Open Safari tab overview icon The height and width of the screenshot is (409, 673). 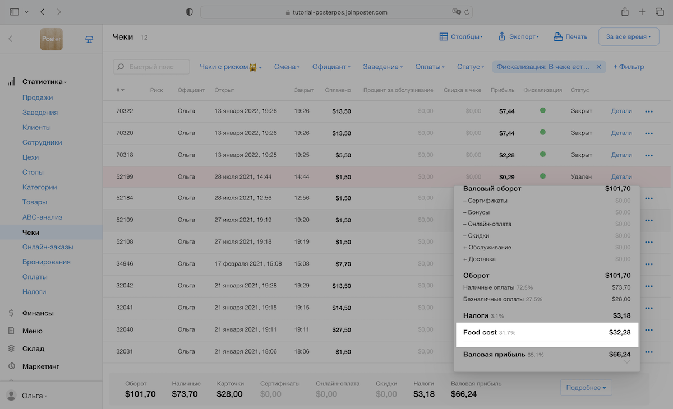[x=659, y=12]
